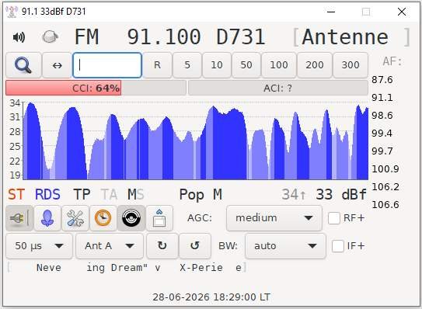Expand the BW auto dropdown
This screenshot has width=422, height=309.
tap(285, 246)
